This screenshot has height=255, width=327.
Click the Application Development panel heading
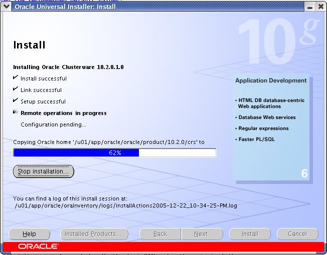[271, 80]
